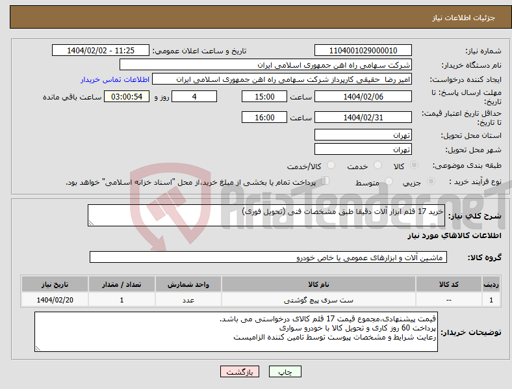Click the جزئیات اطلاعات نیاز header title
The height and width of the screenshot is (389, 512).
pos(464,18)
